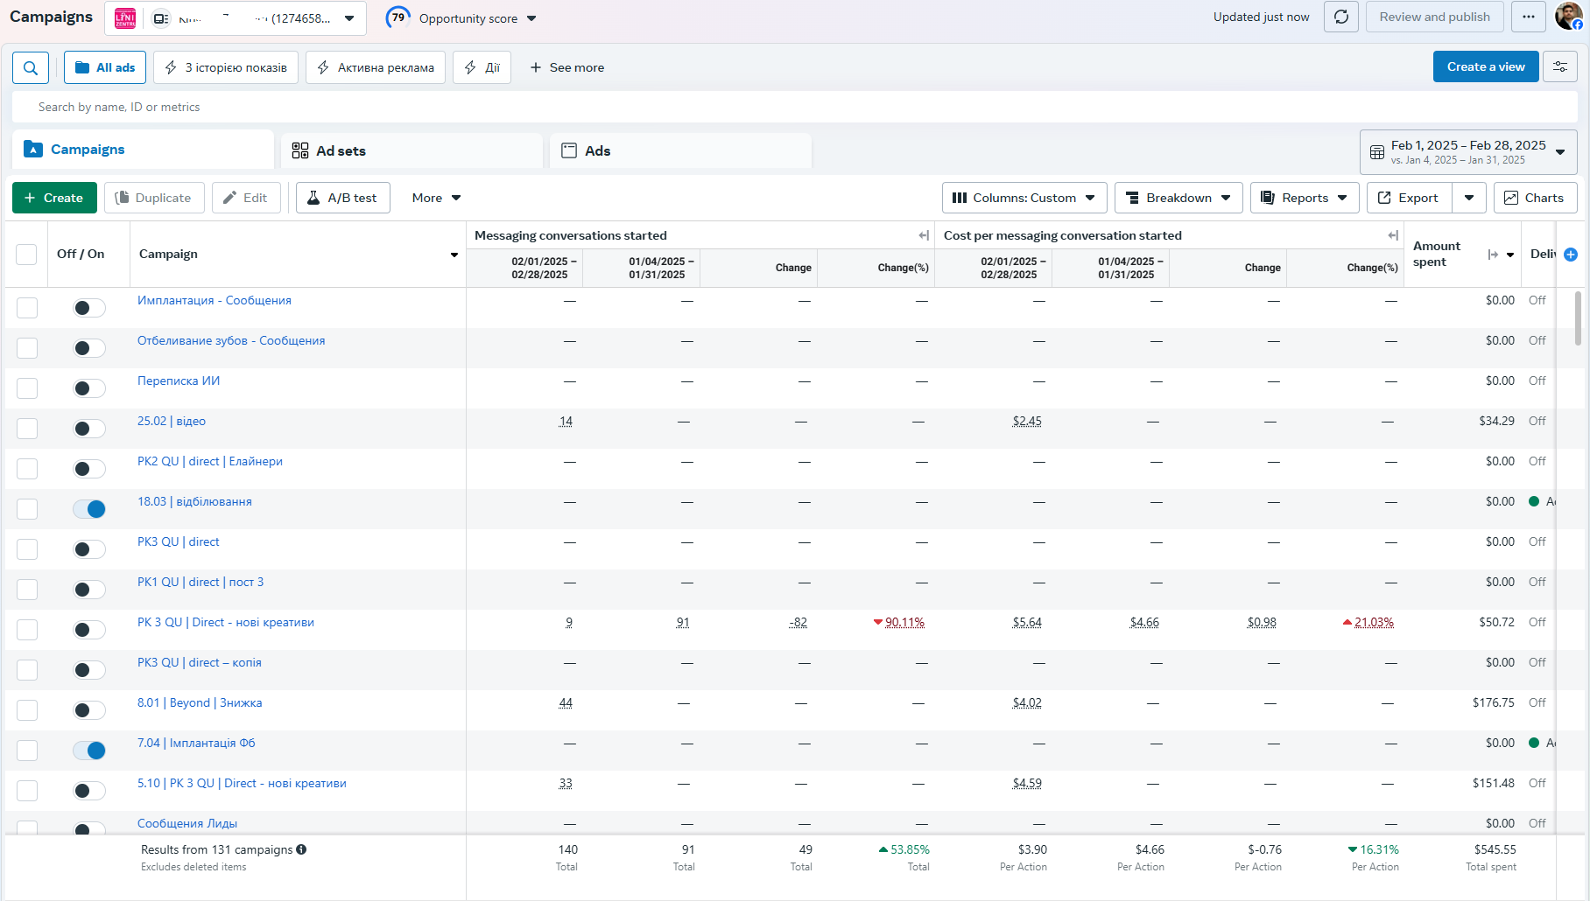
Task: Open the 5.10 | PK 3 QU | Direct campaign
Action: coord(242,783)
